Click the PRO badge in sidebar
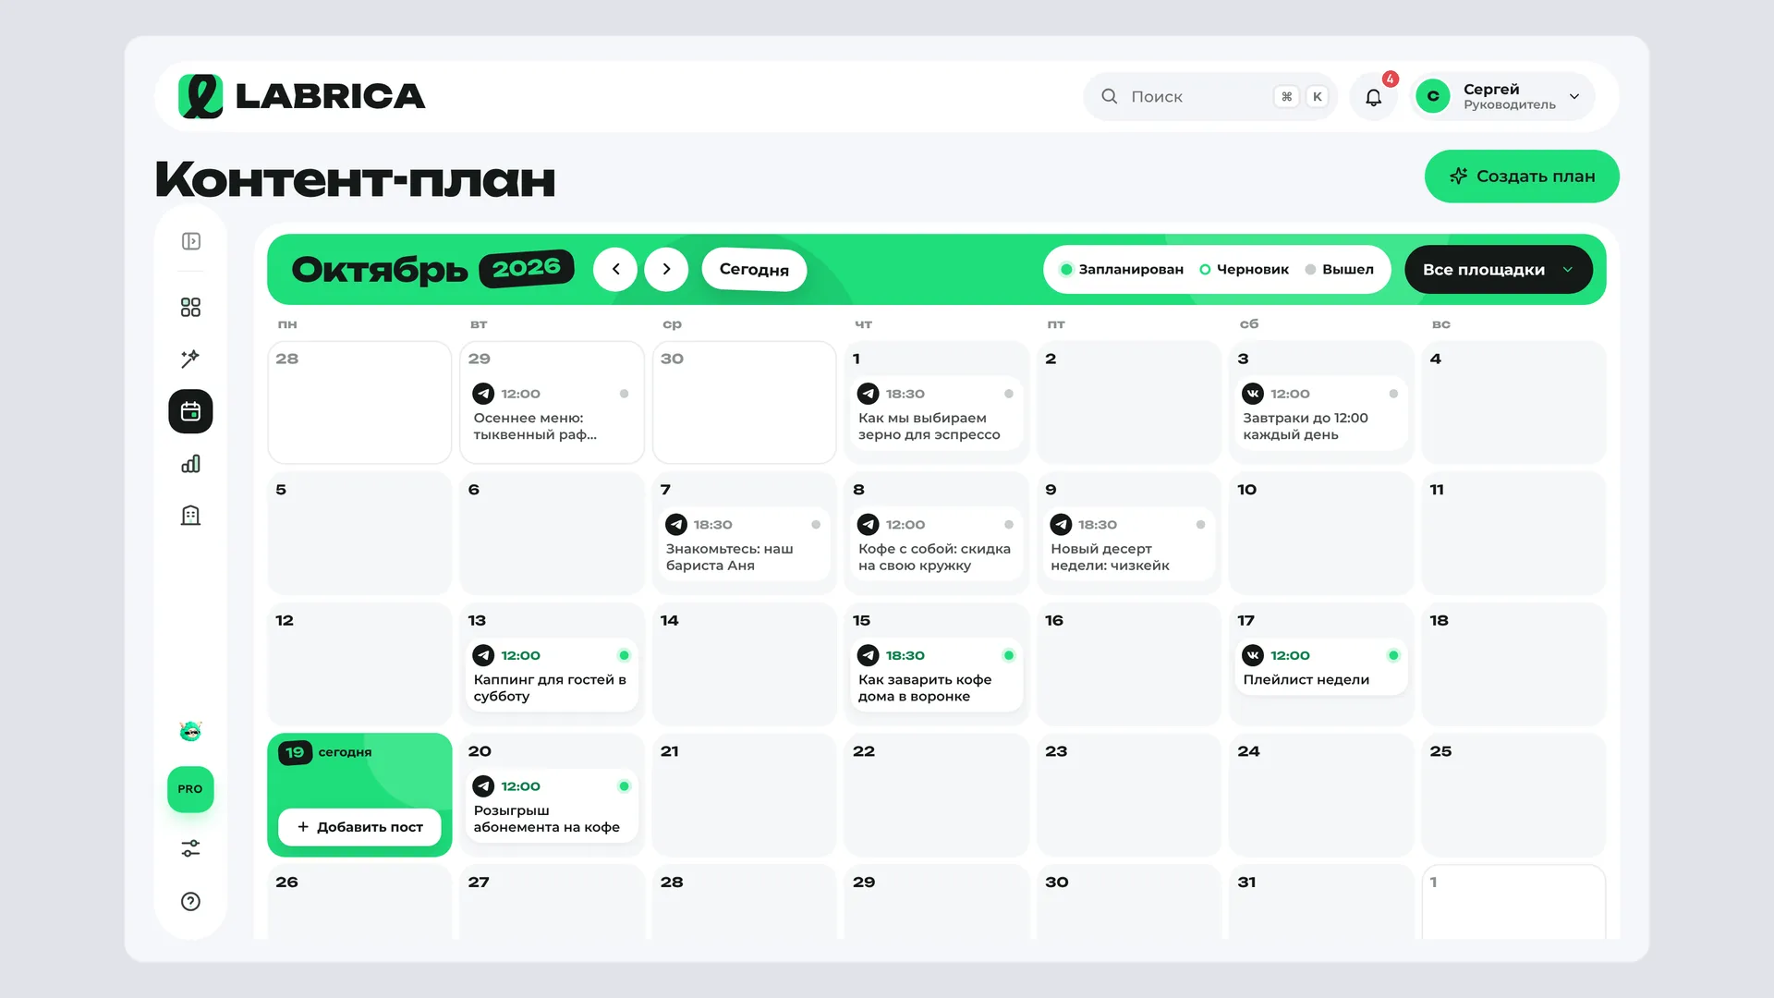1774x998 pixels. click(190, 789)
